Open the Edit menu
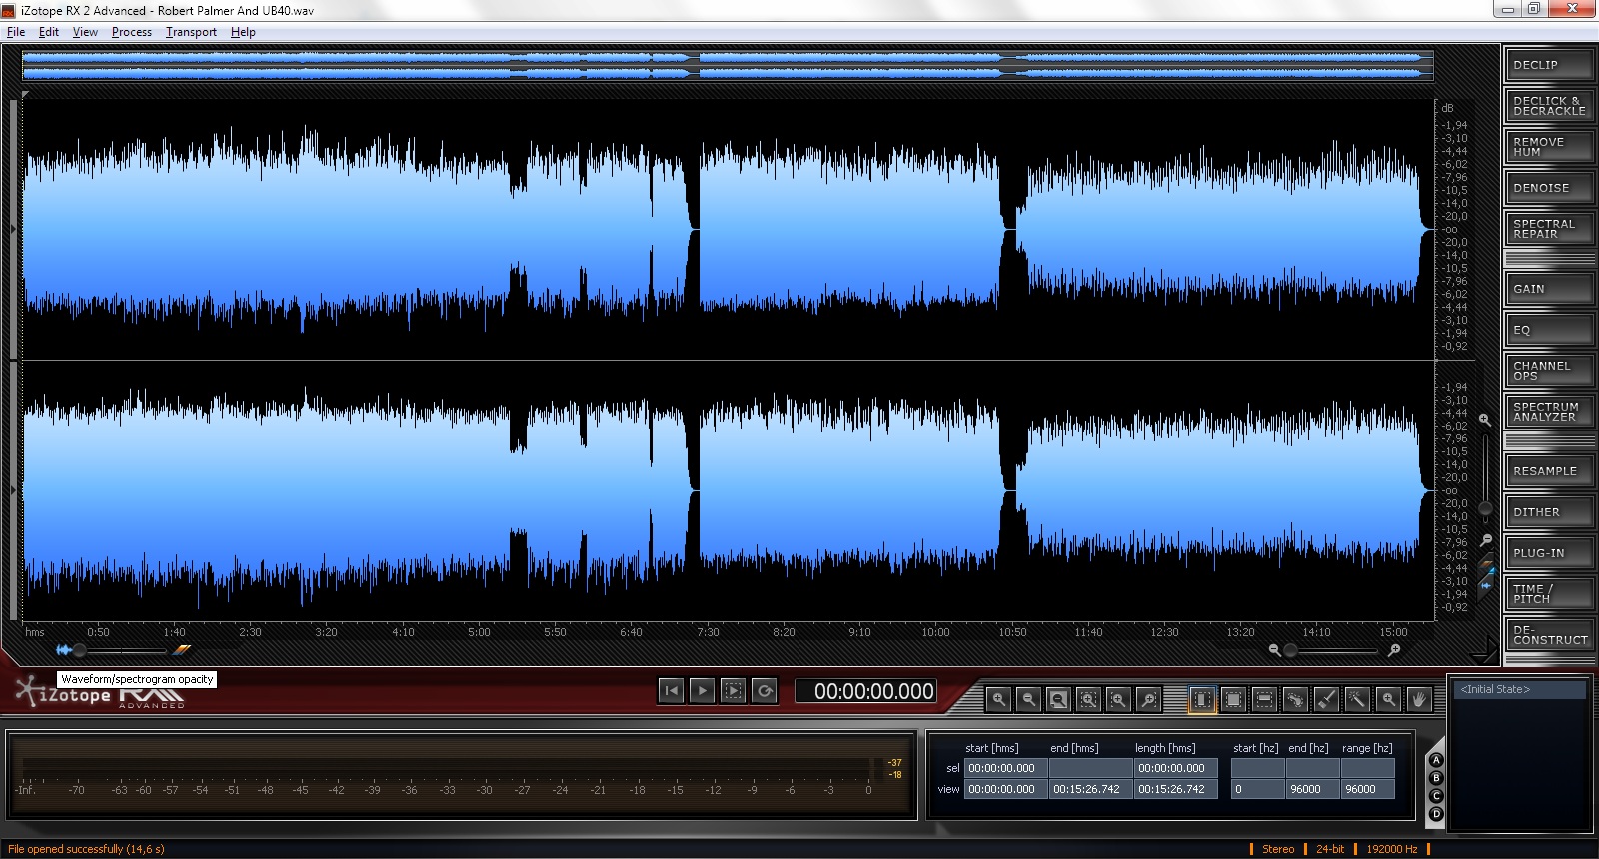 point(49,32)
